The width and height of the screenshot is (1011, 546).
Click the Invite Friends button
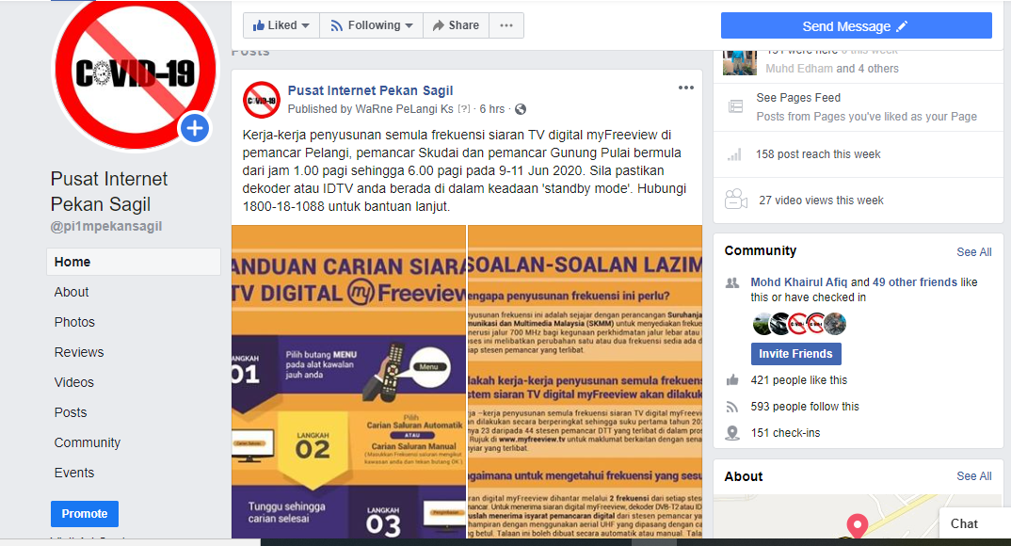pyautogui.click(x=795, y=354)
